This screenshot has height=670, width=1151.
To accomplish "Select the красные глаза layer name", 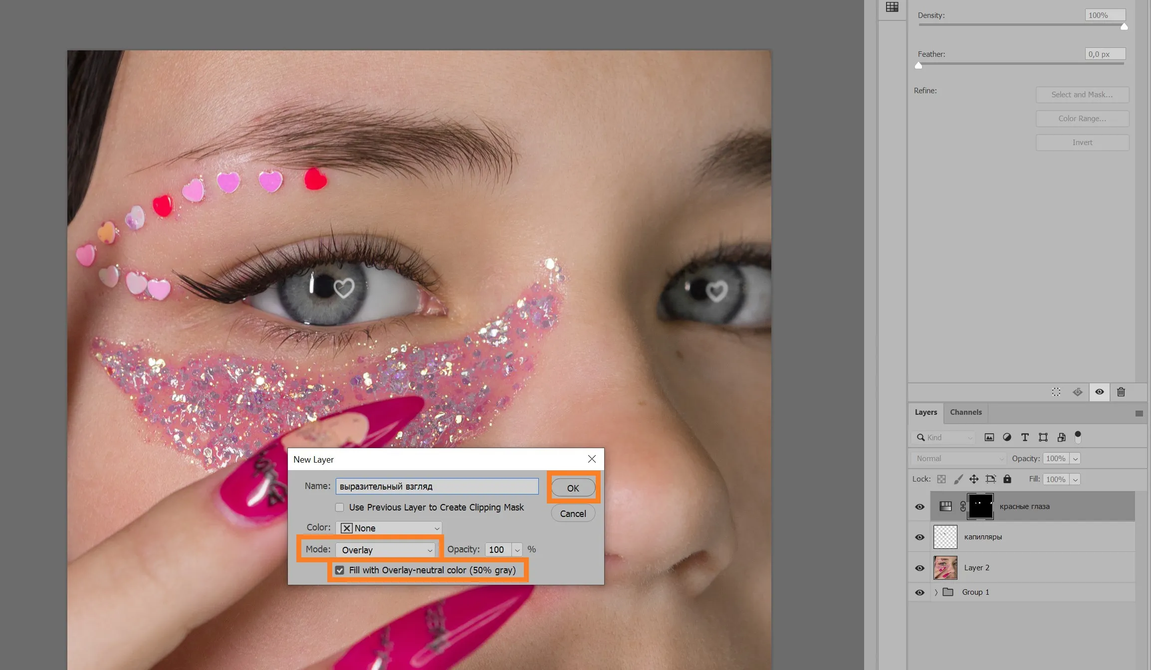I will (x=1024, y=506).
